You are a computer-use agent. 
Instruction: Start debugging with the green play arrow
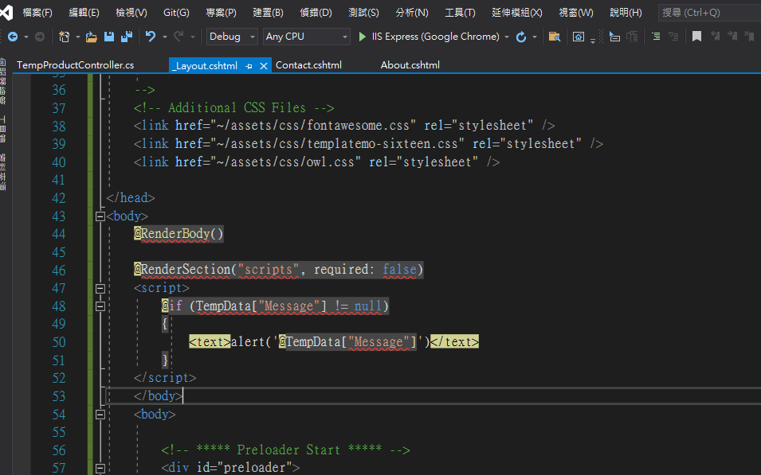coord(362,37)
